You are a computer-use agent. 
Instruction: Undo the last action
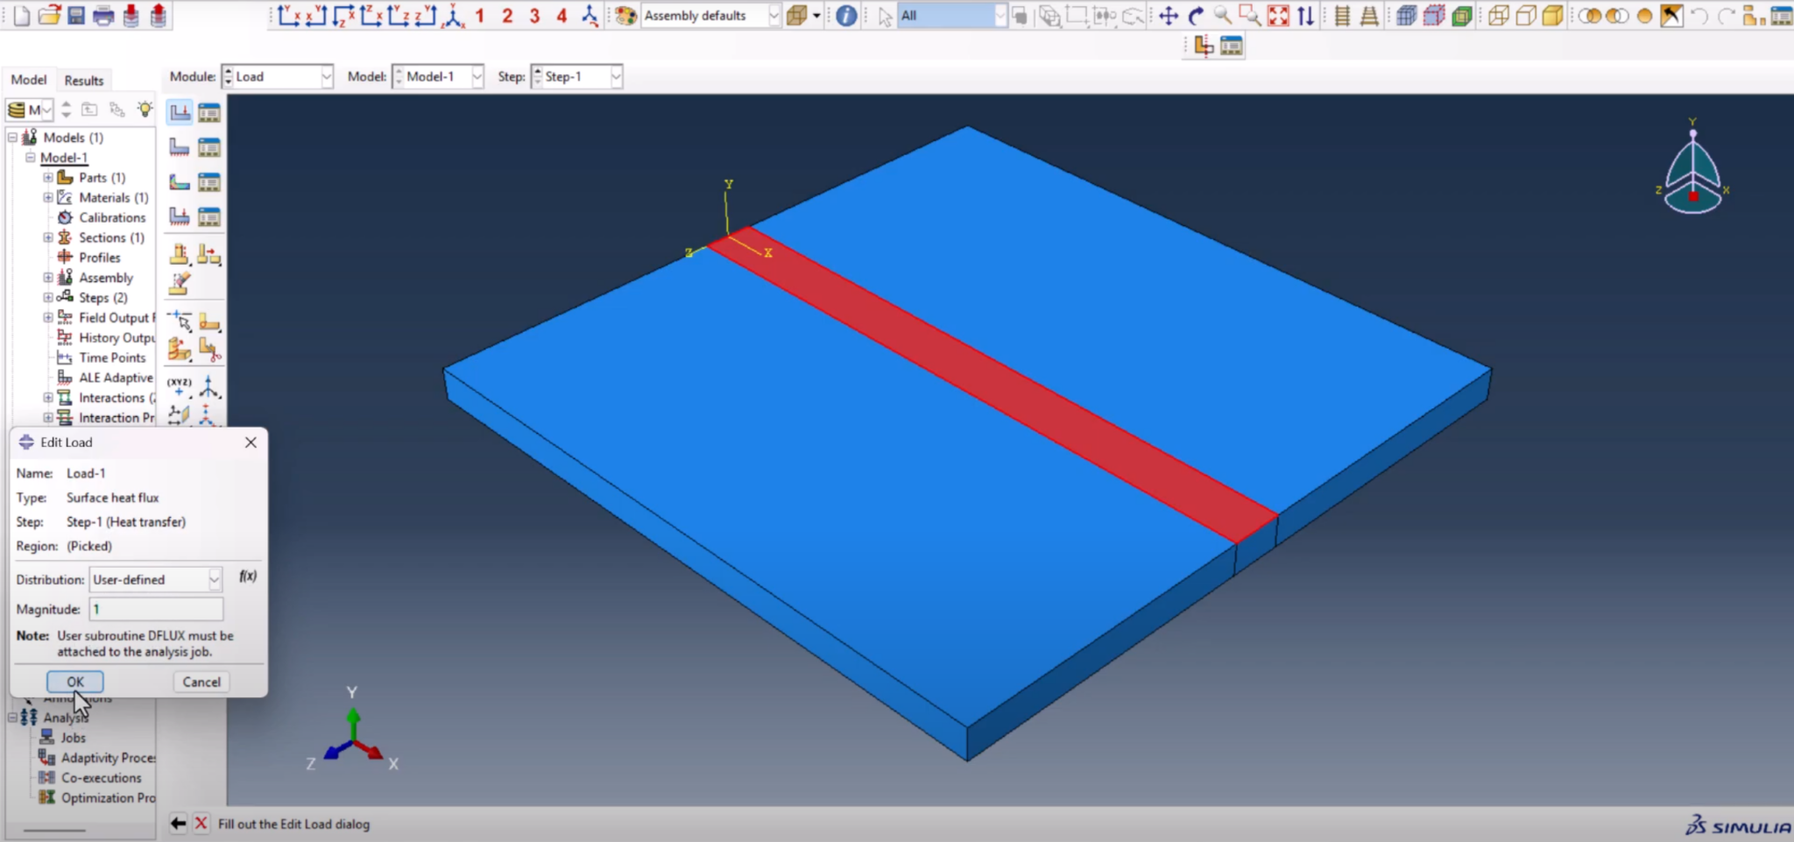1700,15
